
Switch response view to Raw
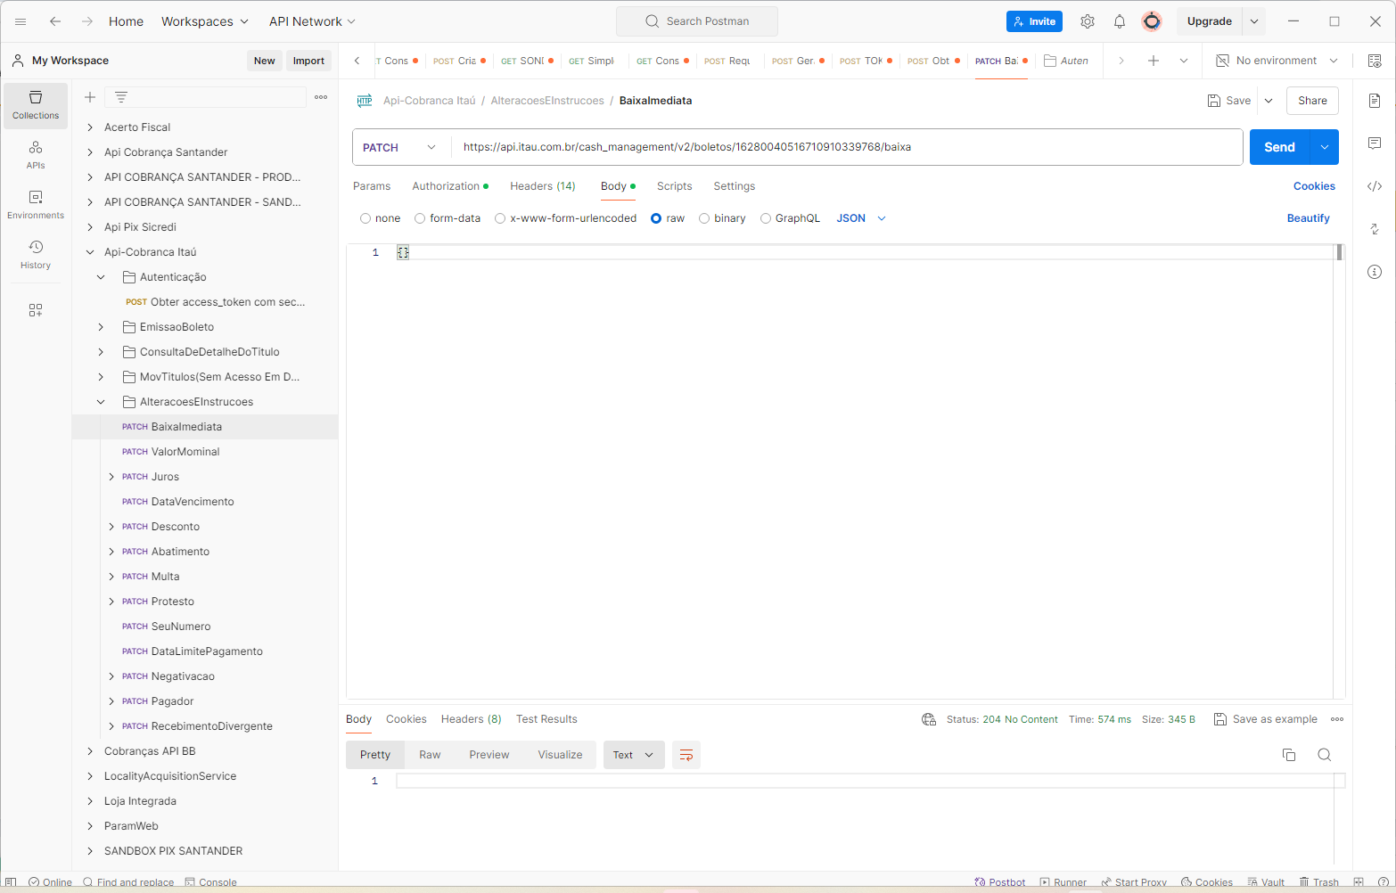pyautogui.click(x=430, y=755)
